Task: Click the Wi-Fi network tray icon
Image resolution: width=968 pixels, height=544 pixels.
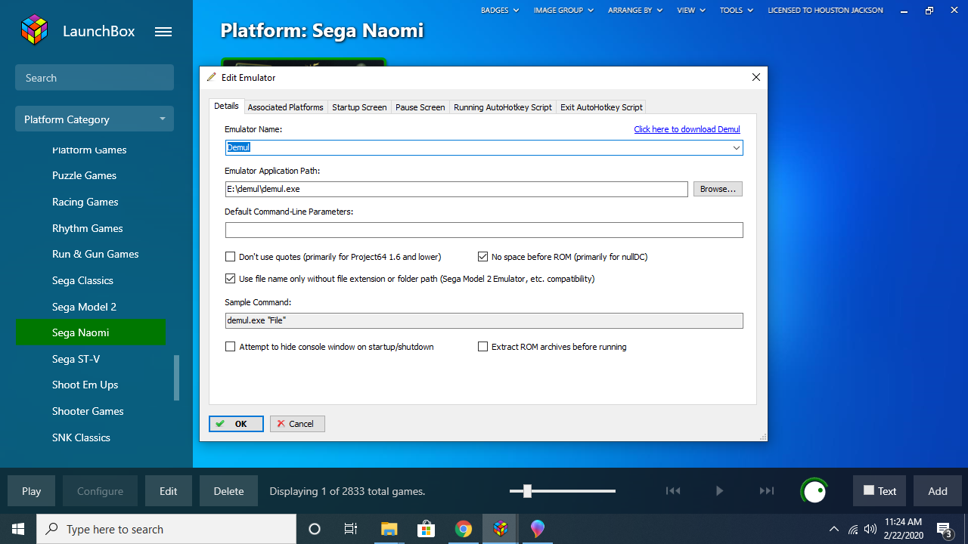Action: click(853, 529)
